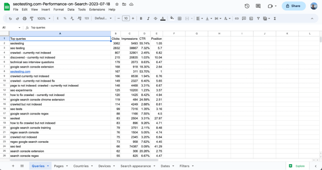Open the Borders tool
322x170 pixels.
click(x=180, y=18)
